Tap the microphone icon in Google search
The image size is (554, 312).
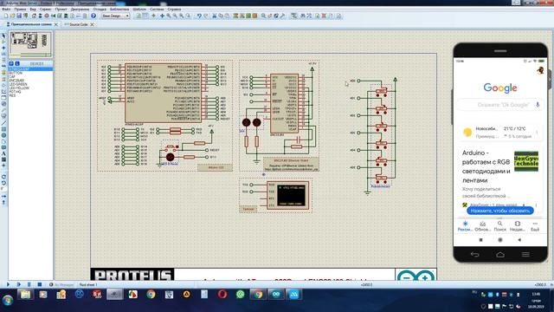pyautogui.click(x=538, y=105)
